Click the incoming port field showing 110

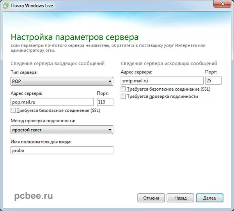tap(105, 102)
